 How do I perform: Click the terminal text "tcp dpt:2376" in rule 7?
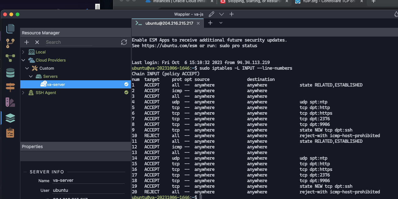pyautogui.click(x=315, y=119)
